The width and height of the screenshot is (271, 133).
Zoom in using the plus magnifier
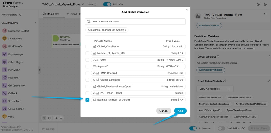61,118
